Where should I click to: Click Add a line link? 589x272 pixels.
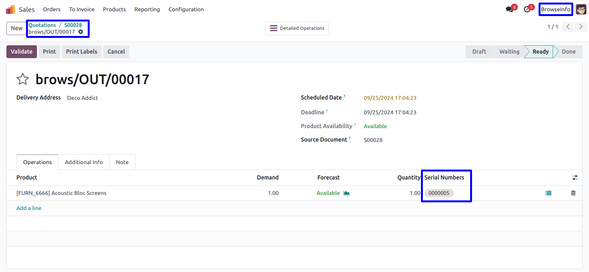(x=29, y=208)
